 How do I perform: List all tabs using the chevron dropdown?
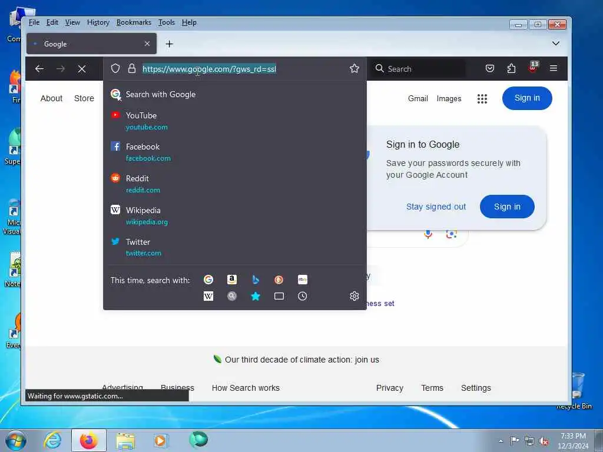click(x=556, y=44)
